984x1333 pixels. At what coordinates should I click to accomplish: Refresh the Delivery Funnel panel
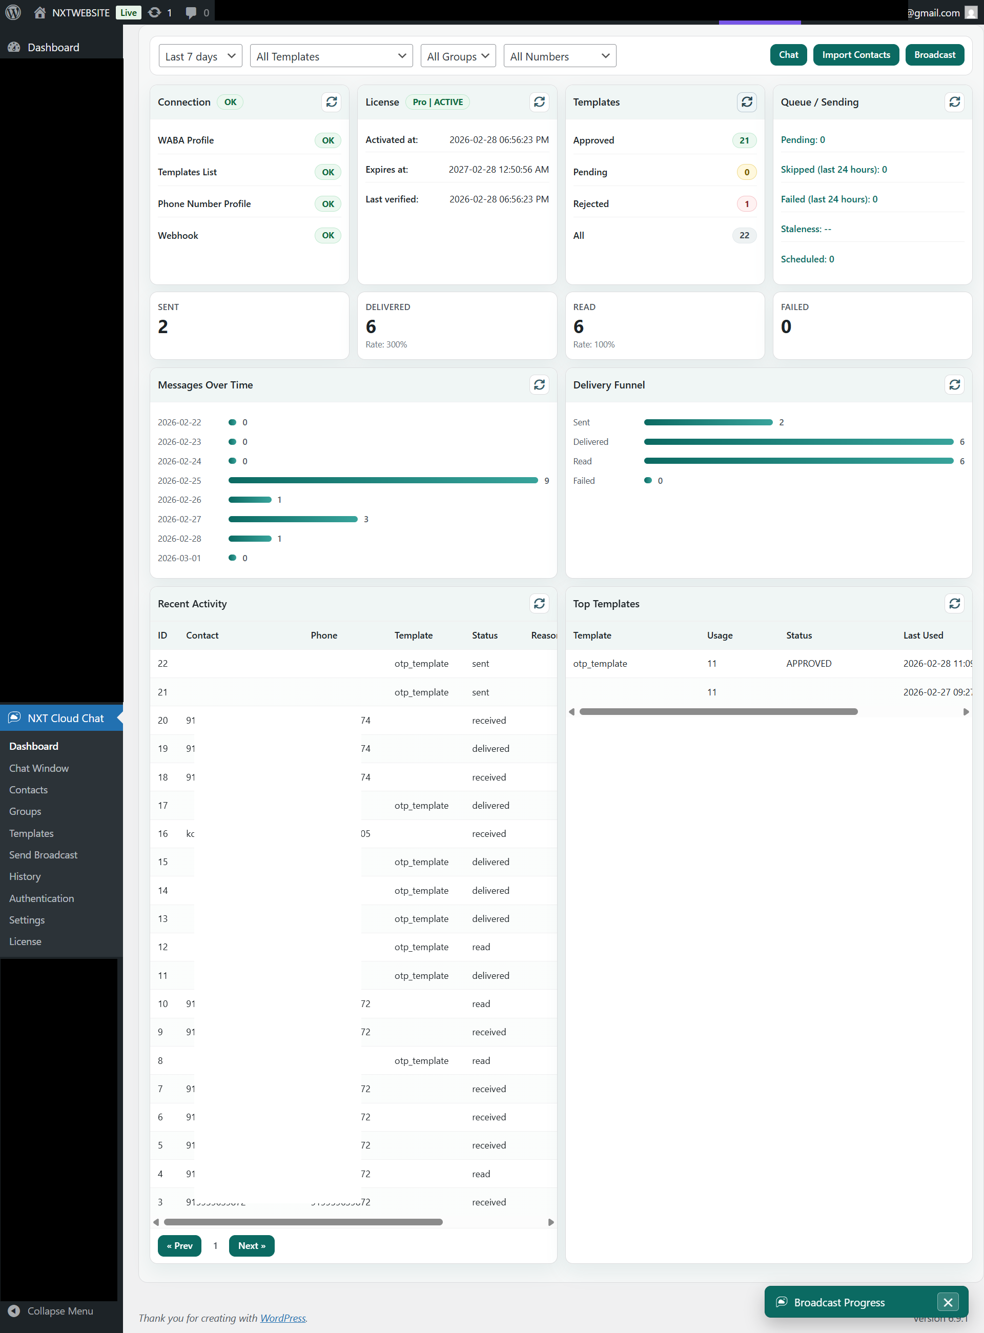[x=955, y=385]
